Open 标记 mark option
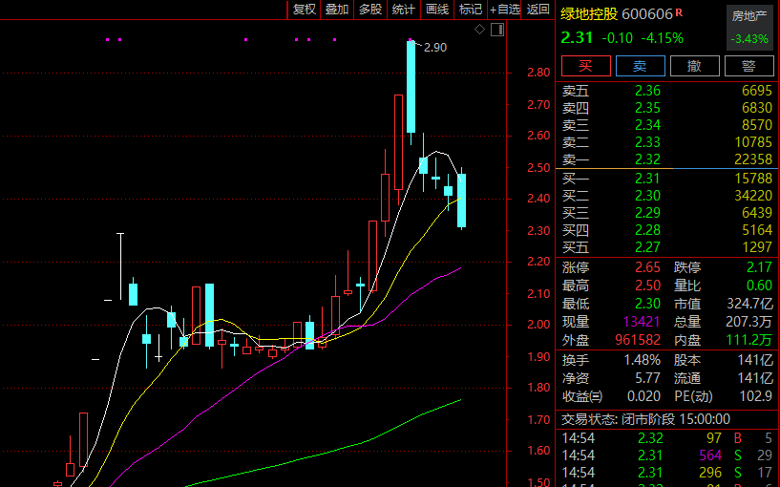This screenshot has height=487, width=780. 470,10
